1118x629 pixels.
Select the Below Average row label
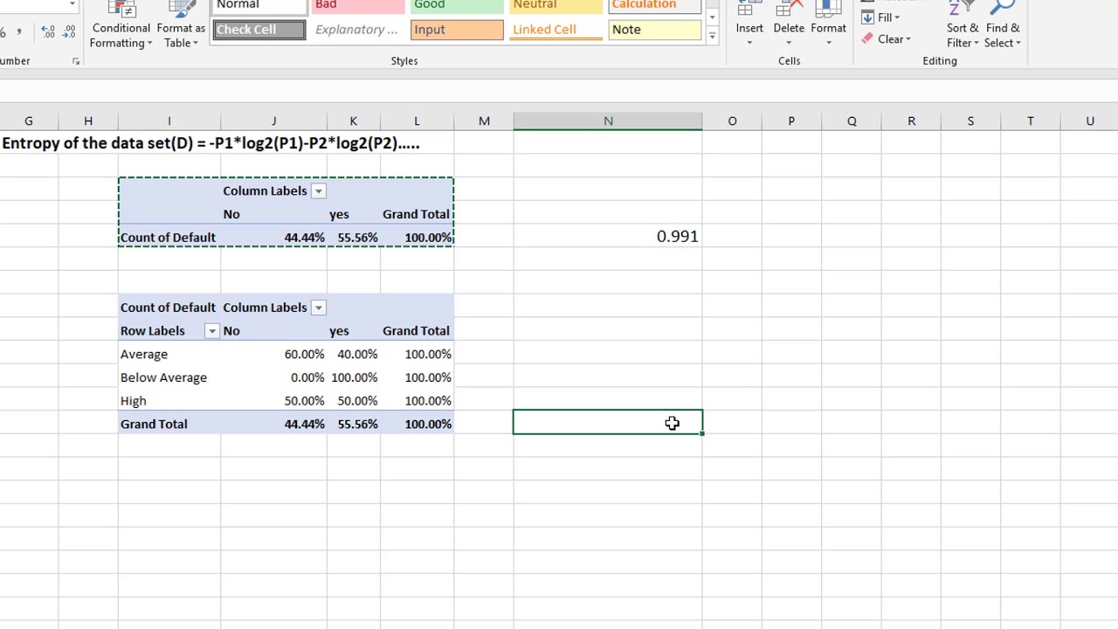[169, 377]
